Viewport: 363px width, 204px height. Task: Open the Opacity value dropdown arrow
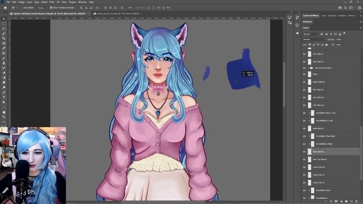coord(343,40)
